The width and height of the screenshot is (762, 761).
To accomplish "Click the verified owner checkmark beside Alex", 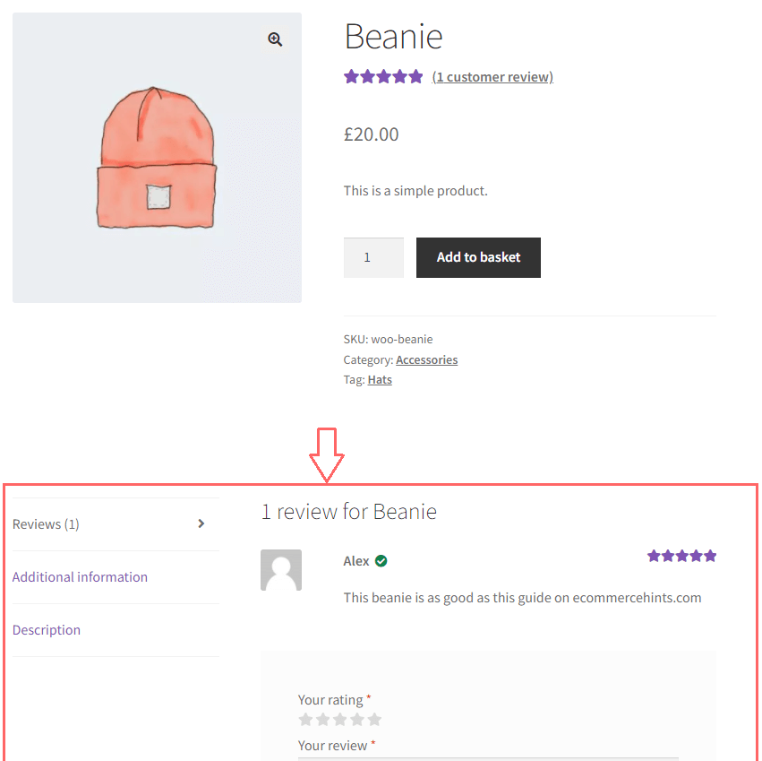I will point(381,560).
